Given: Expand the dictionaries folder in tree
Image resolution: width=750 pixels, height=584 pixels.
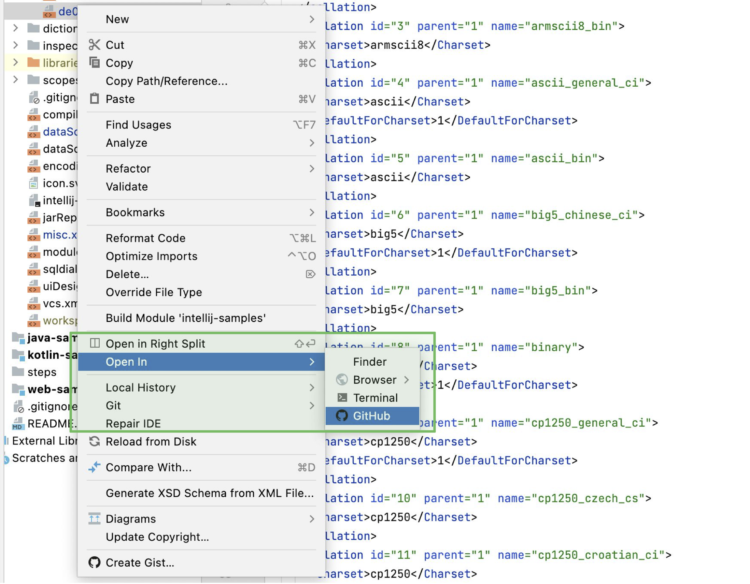Looking at the screenshot, I should click(15, 28).
